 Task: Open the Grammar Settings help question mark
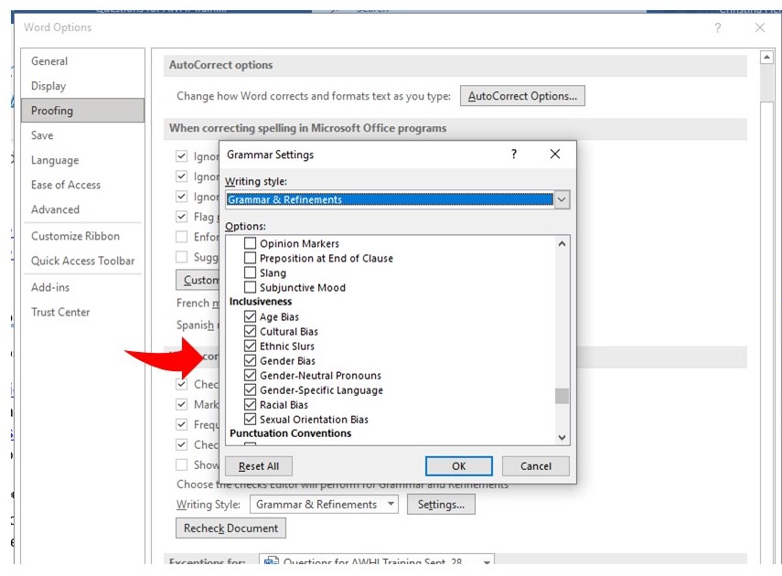click(x=514, y=155)
